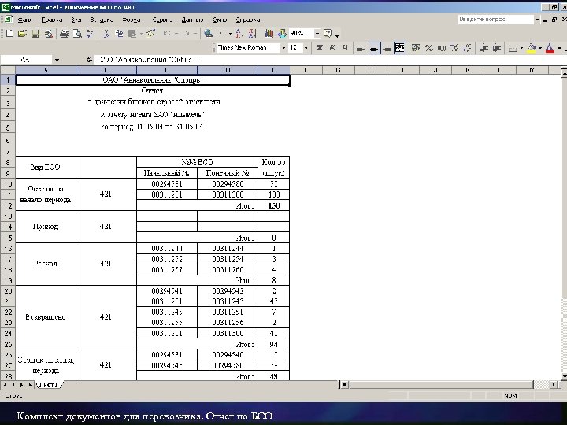This screenshot has width=567, height=425.
Task: Expand the Font Color dropdown arrow
Action: tap(559, 48)
